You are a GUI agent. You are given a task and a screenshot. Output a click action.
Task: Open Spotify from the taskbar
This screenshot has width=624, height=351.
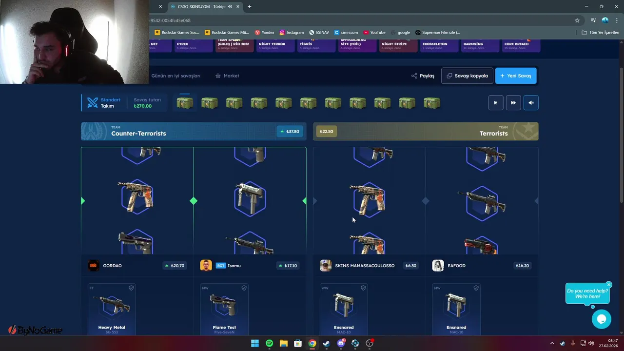(269, 343)
